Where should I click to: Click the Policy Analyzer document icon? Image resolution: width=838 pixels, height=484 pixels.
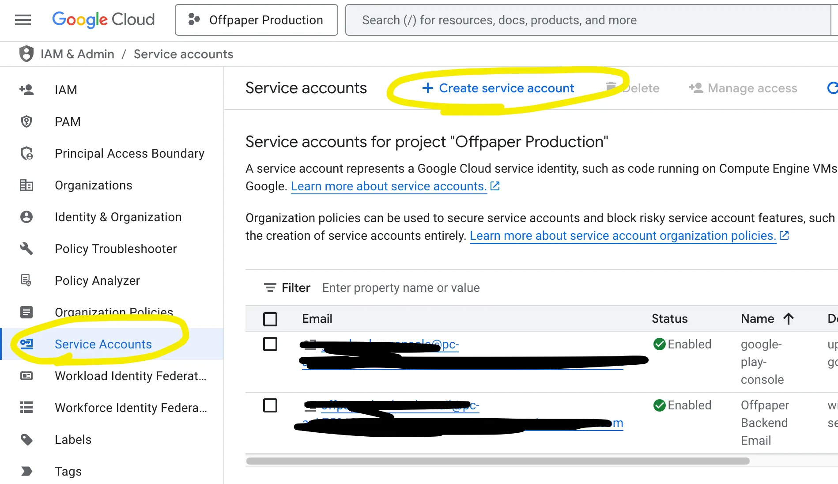pyautogui.click(x=26, y=280)
